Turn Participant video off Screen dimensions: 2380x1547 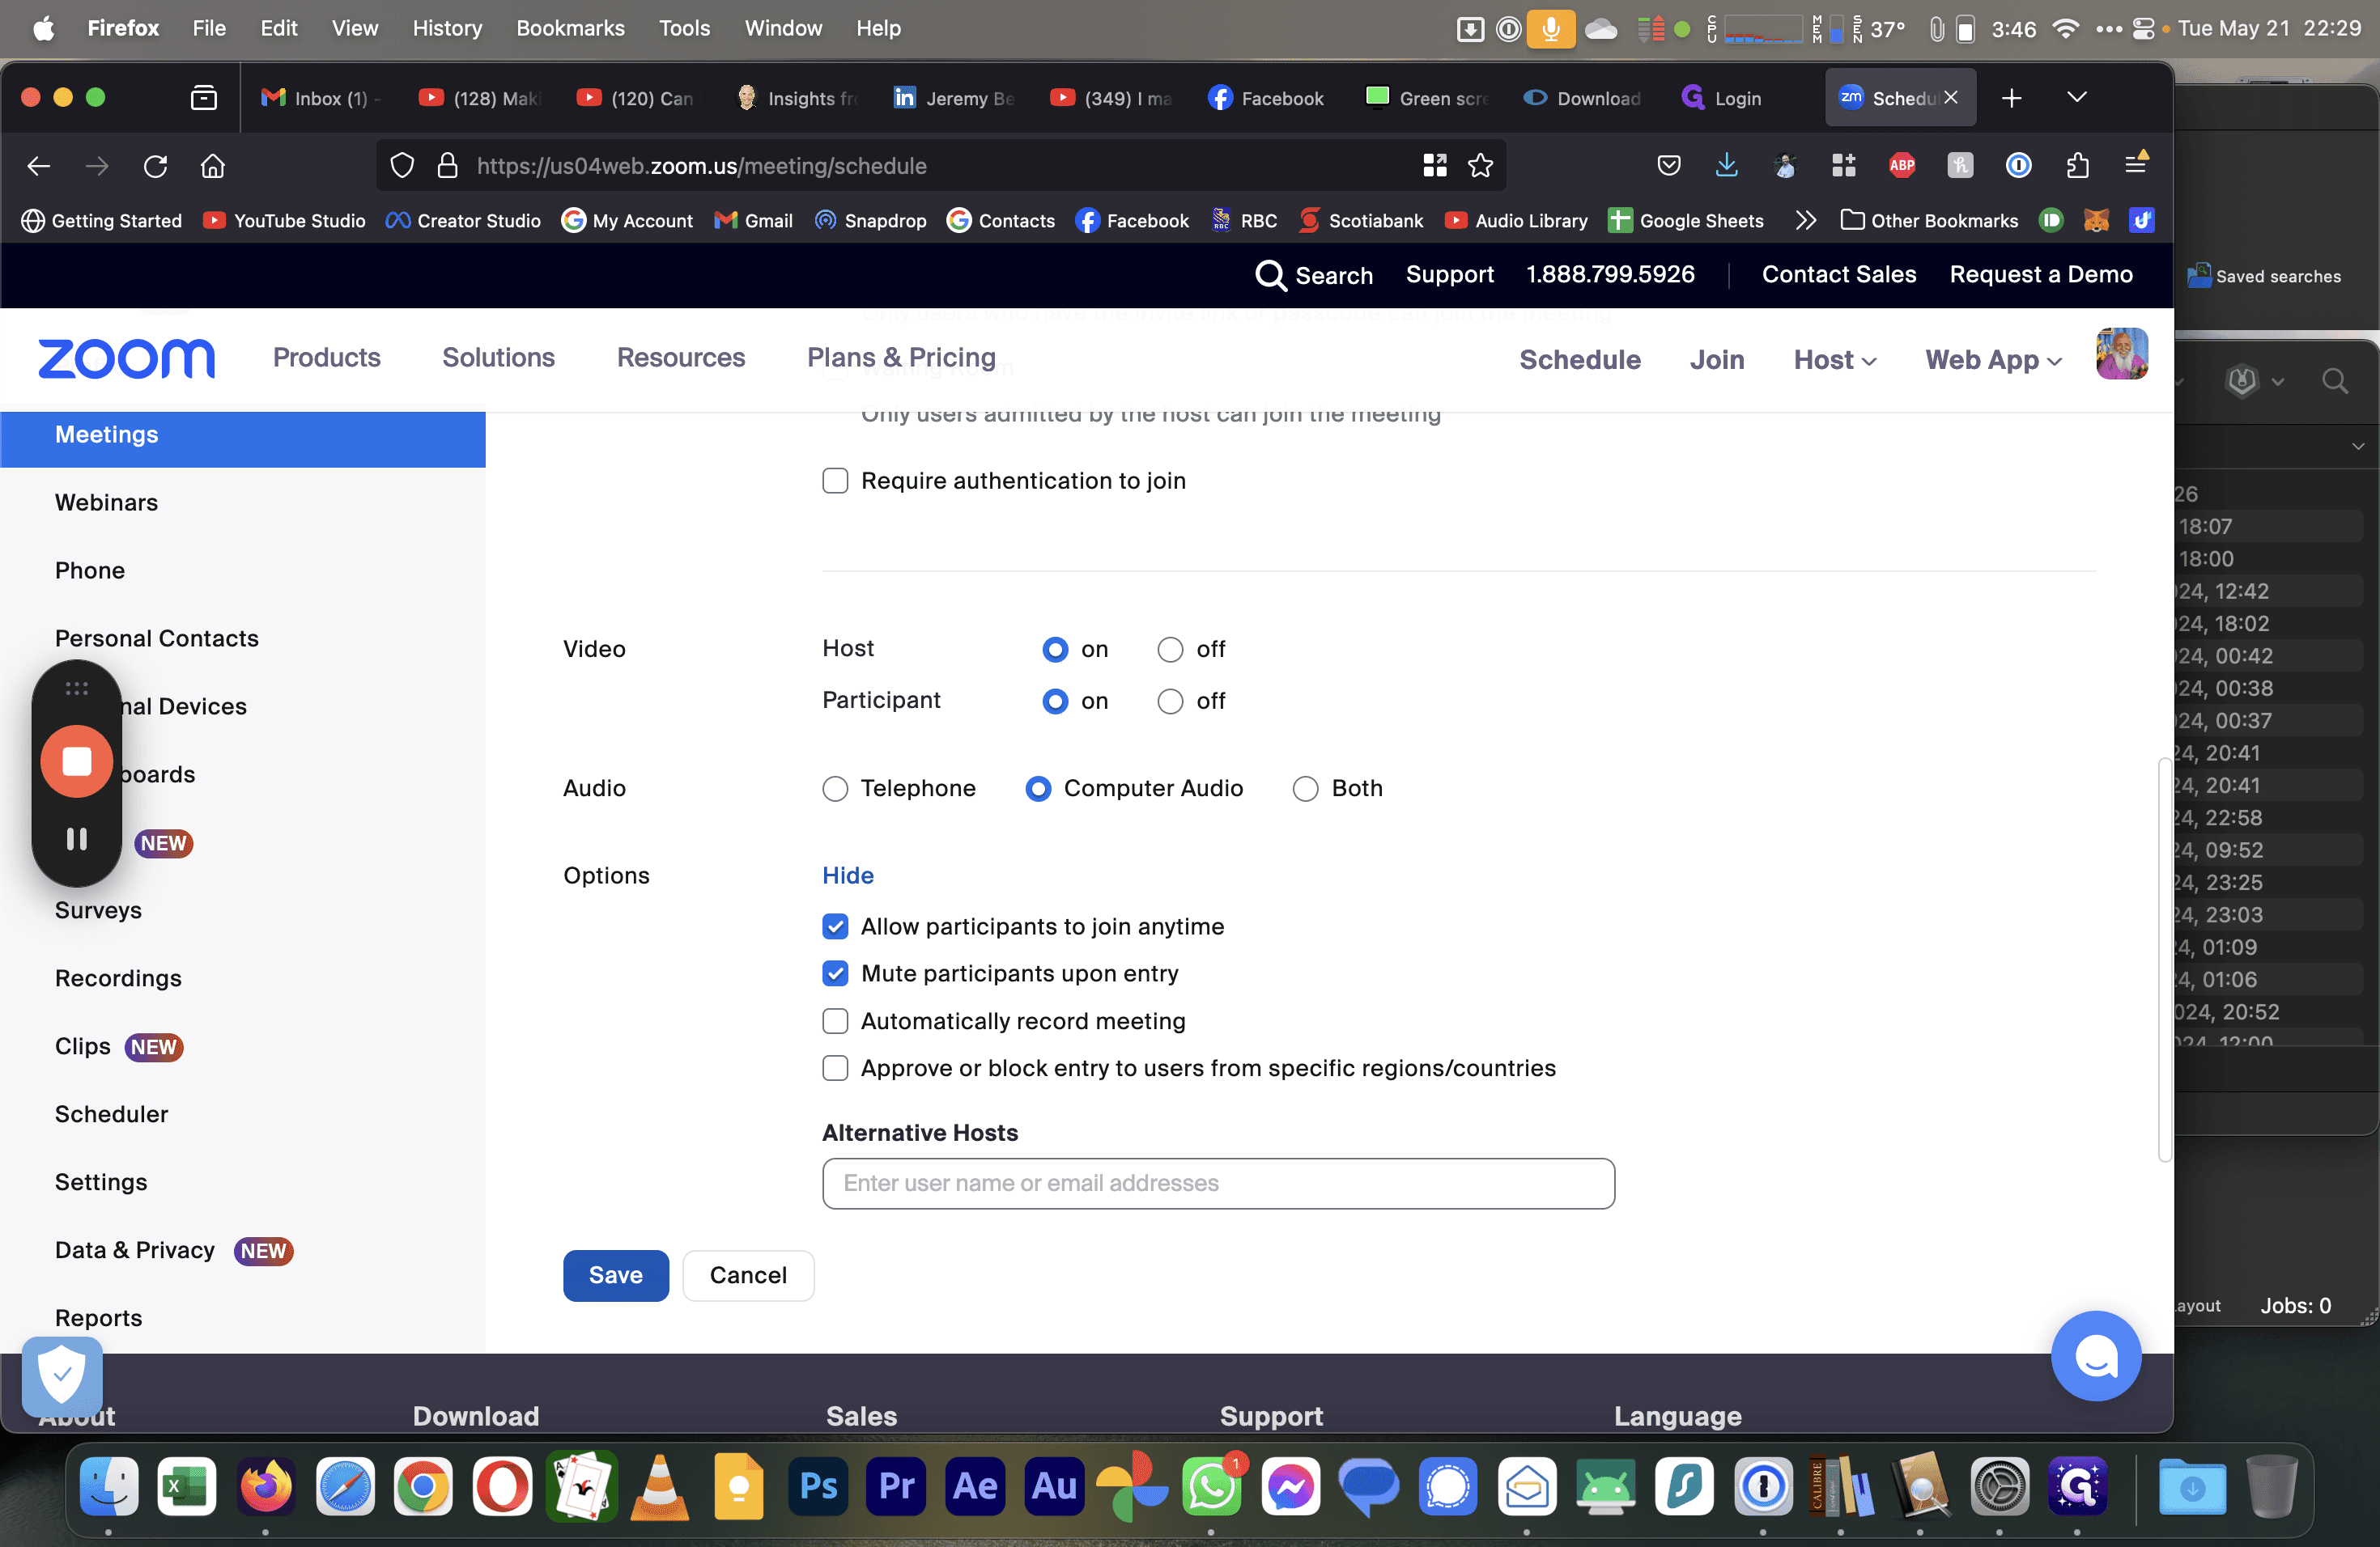click(x=1170, y=701)
